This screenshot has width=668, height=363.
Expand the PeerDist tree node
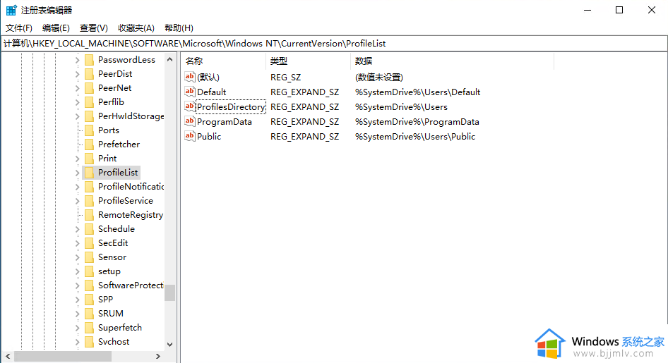[x=77, y=75]
